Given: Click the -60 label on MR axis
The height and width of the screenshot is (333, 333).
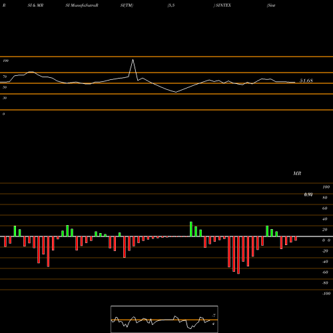Looking at the screenshot, I should [325, 272].
